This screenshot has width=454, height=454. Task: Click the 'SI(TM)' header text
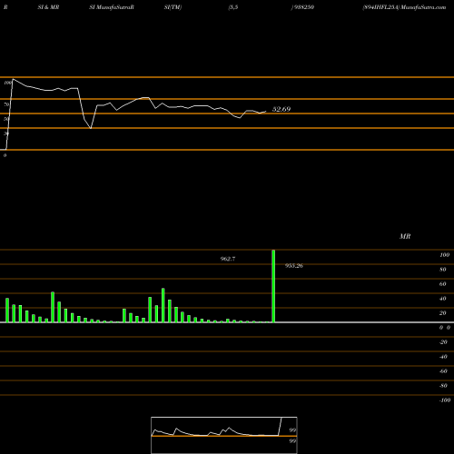[173, 7]
